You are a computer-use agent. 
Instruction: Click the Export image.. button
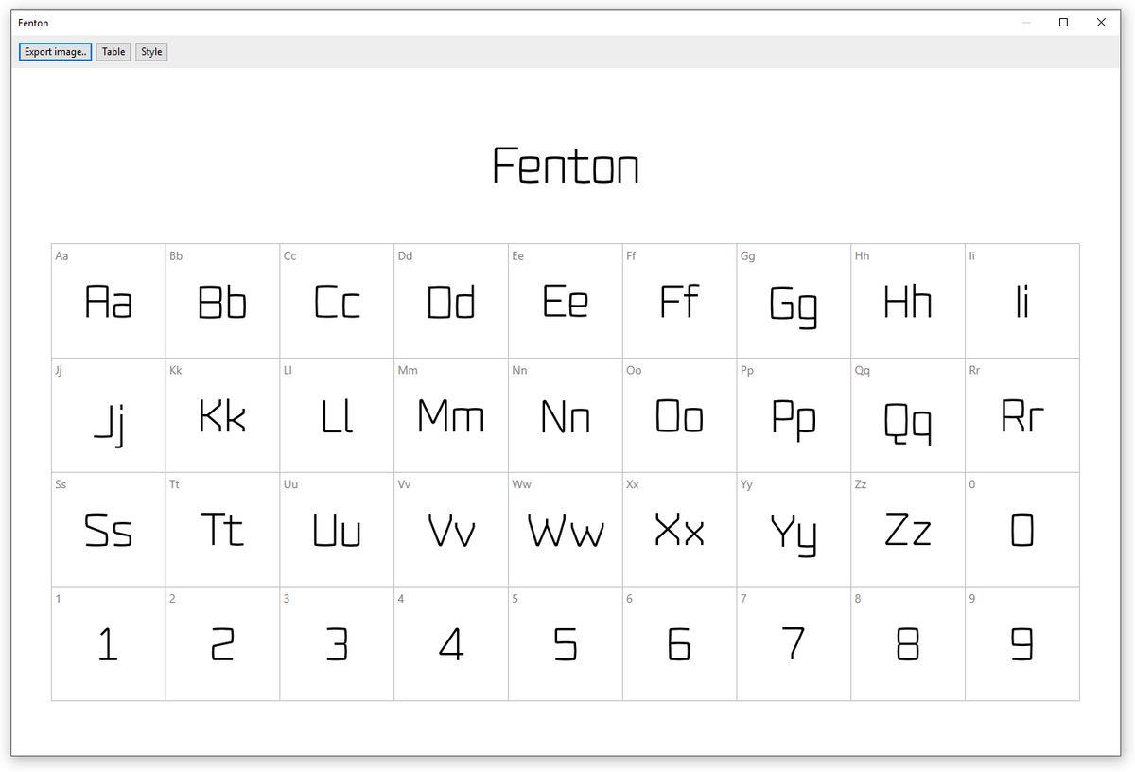click(54, 51)
